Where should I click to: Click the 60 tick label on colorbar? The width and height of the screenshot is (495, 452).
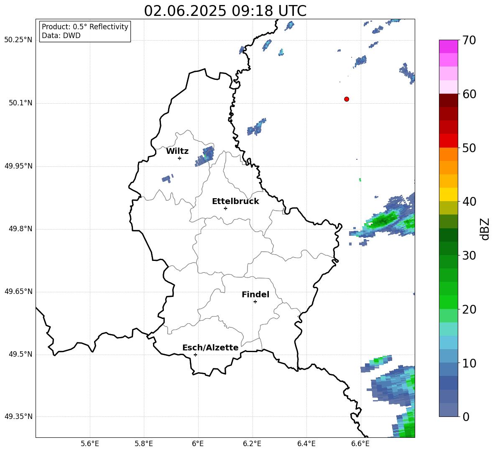pyautogui.click(x=469, y=94)
